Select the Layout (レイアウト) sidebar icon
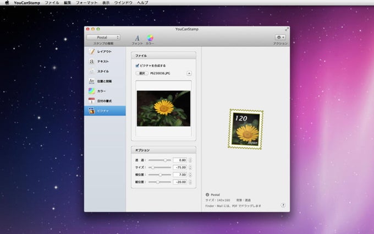The height and width of the screenshot is (234, 374). (92, 51)
